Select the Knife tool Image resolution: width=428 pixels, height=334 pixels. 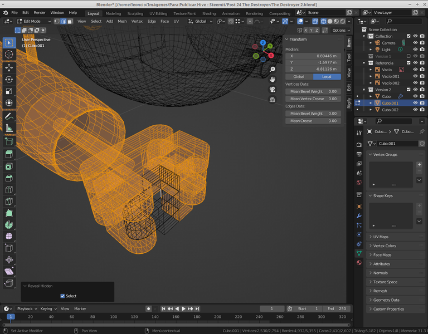(x=9, y=202)
